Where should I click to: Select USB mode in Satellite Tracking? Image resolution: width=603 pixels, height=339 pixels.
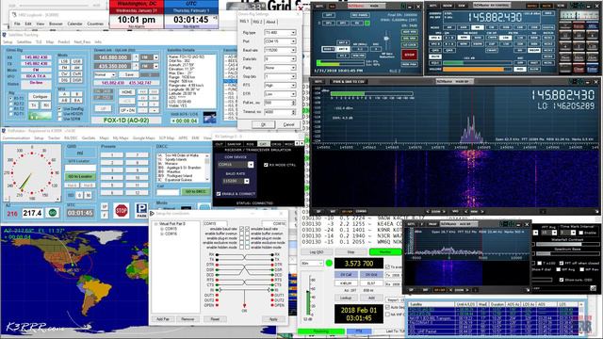(x=77, y=61)
